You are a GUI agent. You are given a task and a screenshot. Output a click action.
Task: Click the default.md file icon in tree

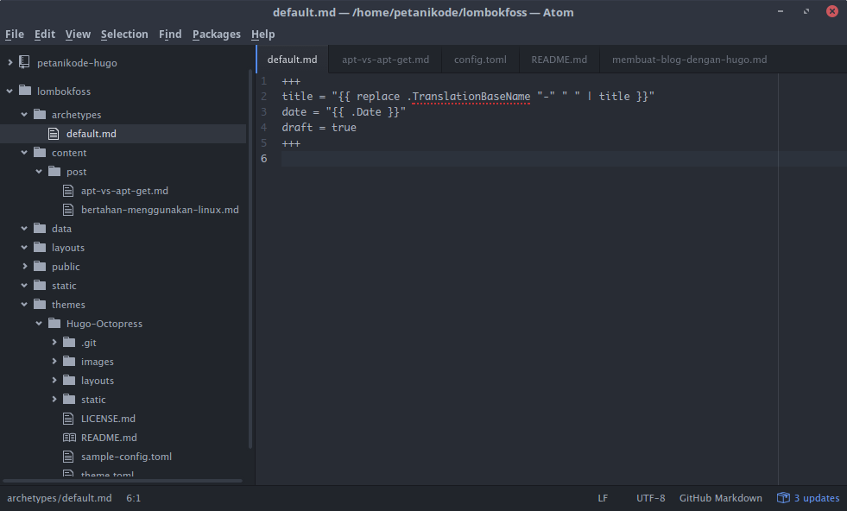coord(54,134)
